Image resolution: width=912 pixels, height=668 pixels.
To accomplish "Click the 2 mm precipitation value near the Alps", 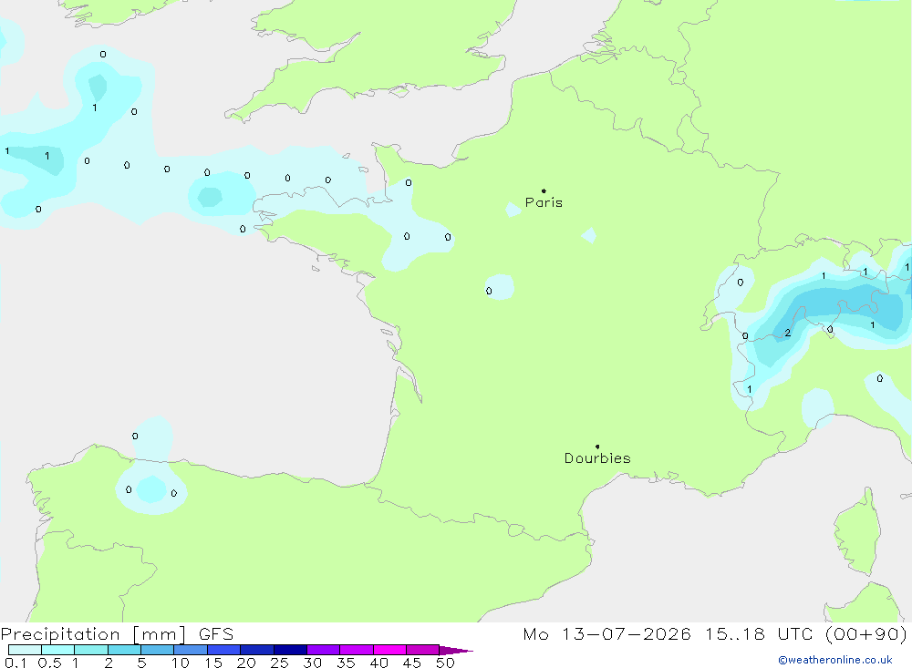I will 788,334.
